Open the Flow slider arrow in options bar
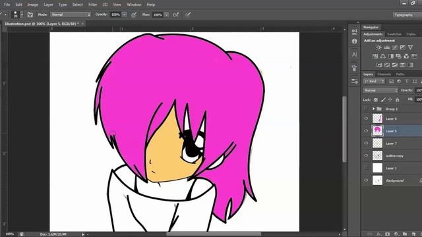The image size is (422, 237). (x=166, y=14)
